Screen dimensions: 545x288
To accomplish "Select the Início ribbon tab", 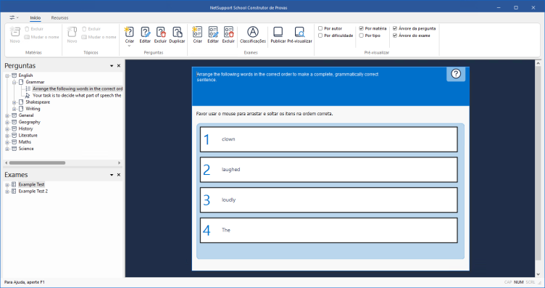I will coord(35,17).
